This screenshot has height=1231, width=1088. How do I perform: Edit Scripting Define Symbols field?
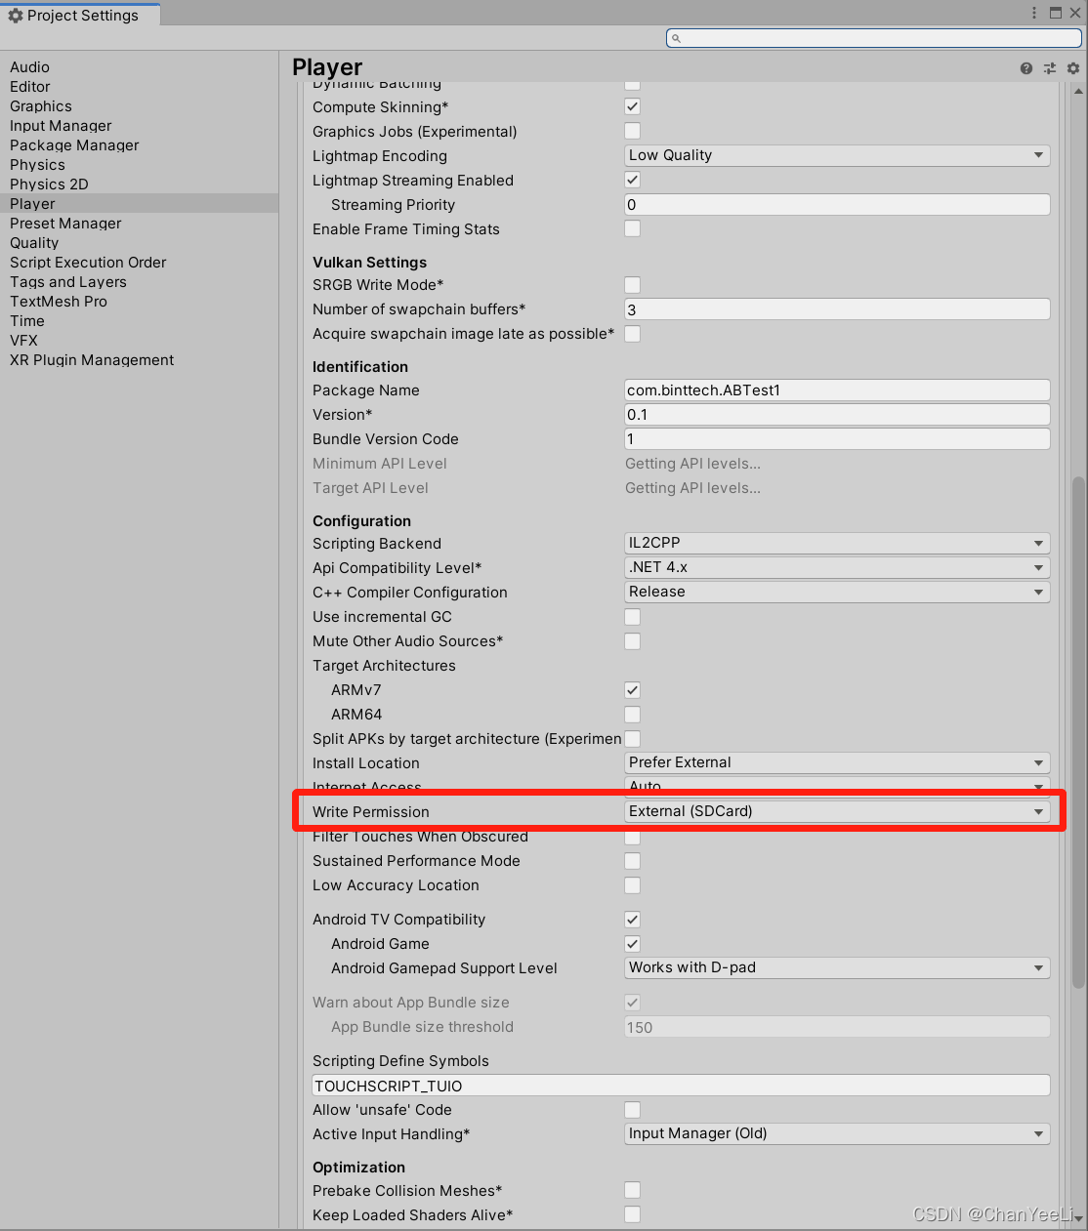point(681,1086)
